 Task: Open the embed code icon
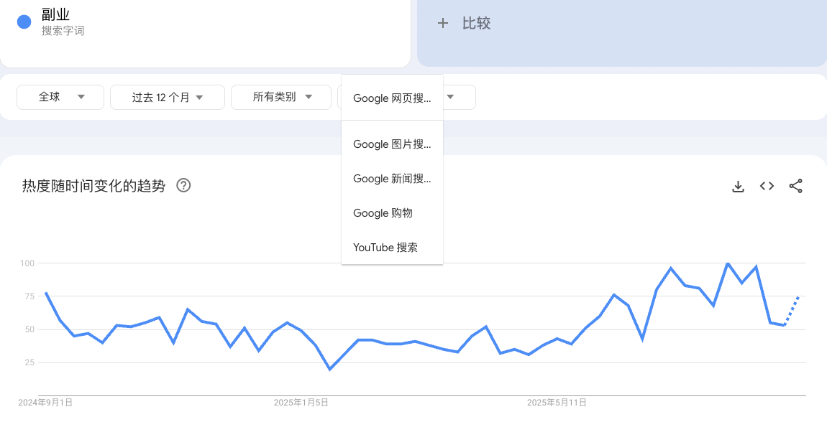(767, 187)
